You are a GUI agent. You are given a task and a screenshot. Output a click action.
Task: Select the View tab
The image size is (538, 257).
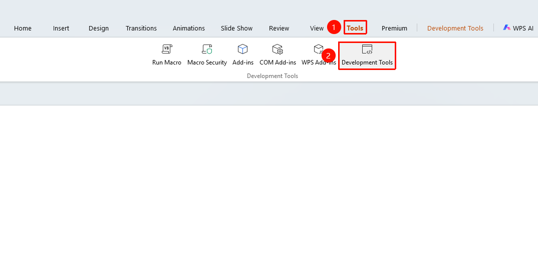(x=317, y=28)
